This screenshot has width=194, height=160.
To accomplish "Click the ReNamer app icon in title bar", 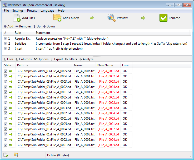I will coord(5,5).
